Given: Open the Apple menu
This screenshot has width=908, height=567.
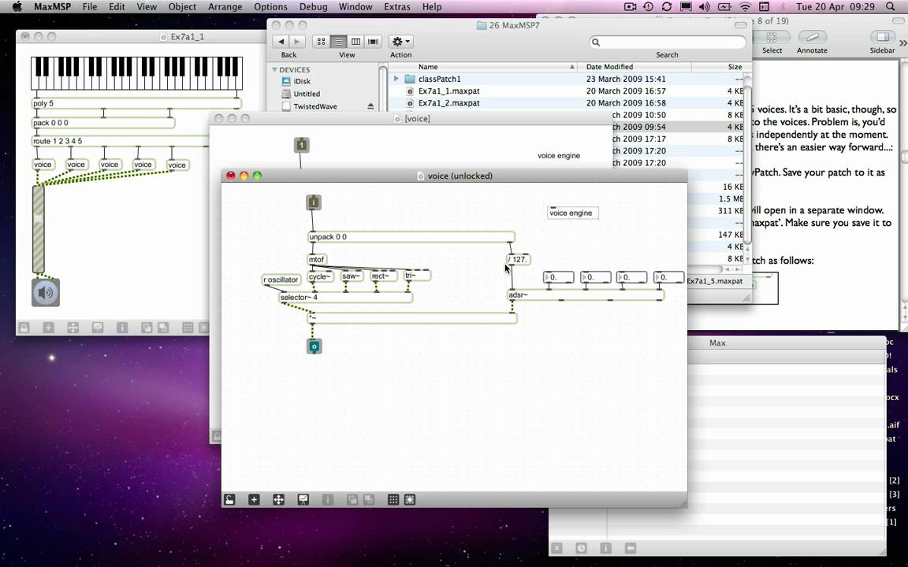Looking at the screenshot, I should [17, 7].
